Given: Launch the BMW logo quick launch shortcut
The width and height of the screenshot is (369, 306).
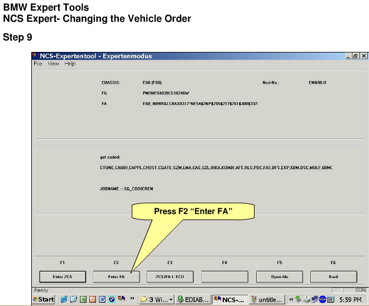Looking at the screenshot, I should 112,299.
